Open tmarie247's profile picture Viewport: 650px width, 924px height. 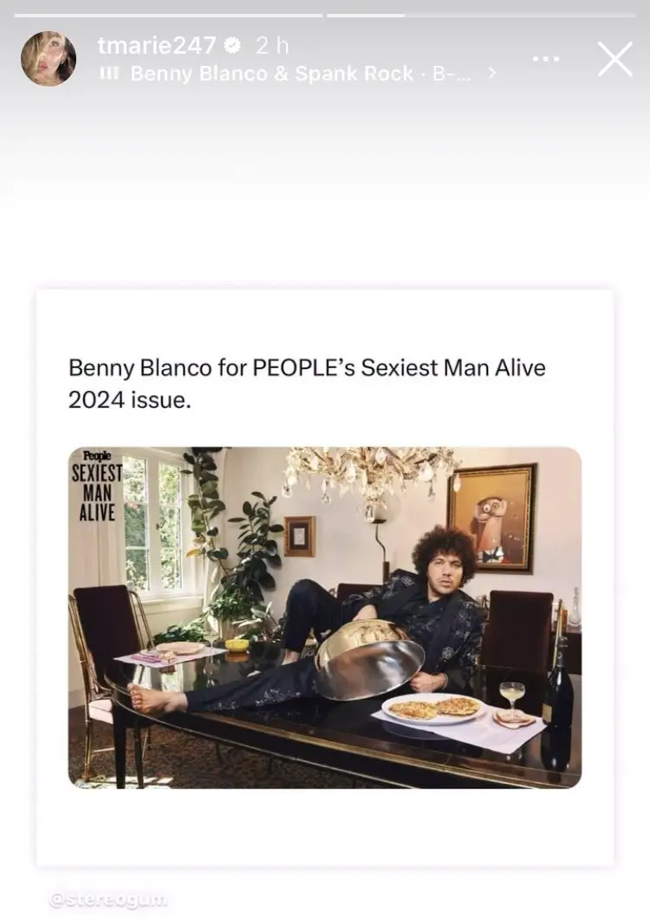pos(49,58)
